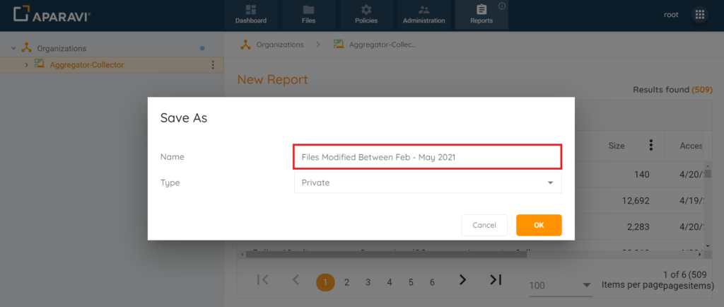724x307 pixels.
Task: Open the Type Private dropdown
Action: pos(428,183)
